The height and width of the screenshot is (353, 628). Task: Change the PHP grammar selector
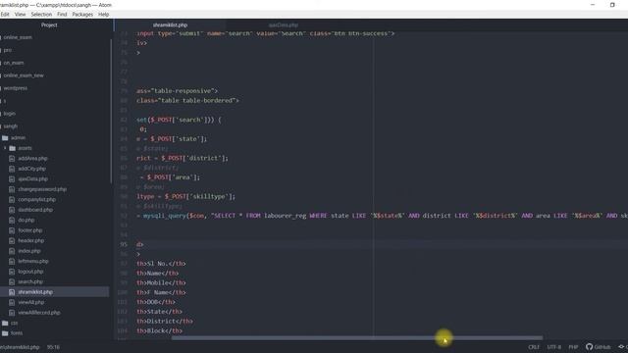(x=573, y=347)
